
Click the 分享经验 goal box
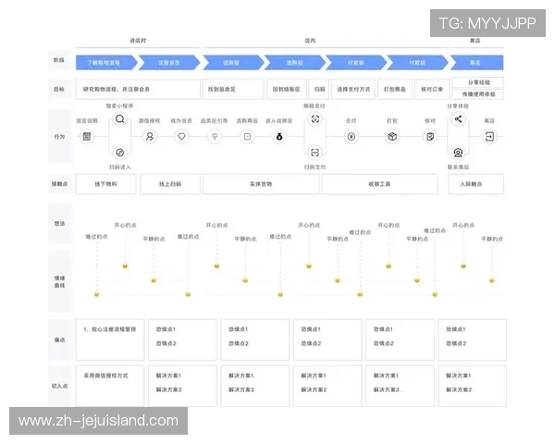pyautogui.click(x=478, y=82)
